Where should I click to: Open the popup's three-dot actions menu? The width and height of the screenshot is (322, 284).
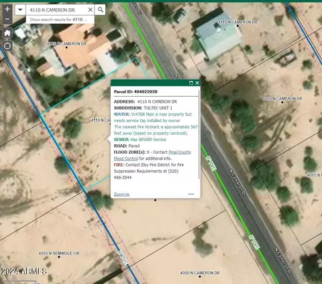click(x=191, y=194)
